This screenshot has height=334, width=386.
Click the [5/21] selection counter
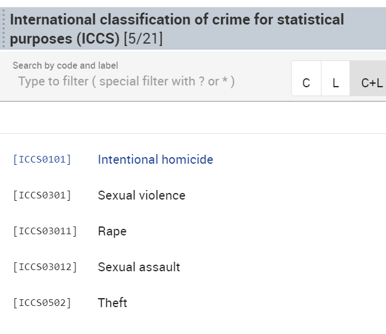pos(143,39)
